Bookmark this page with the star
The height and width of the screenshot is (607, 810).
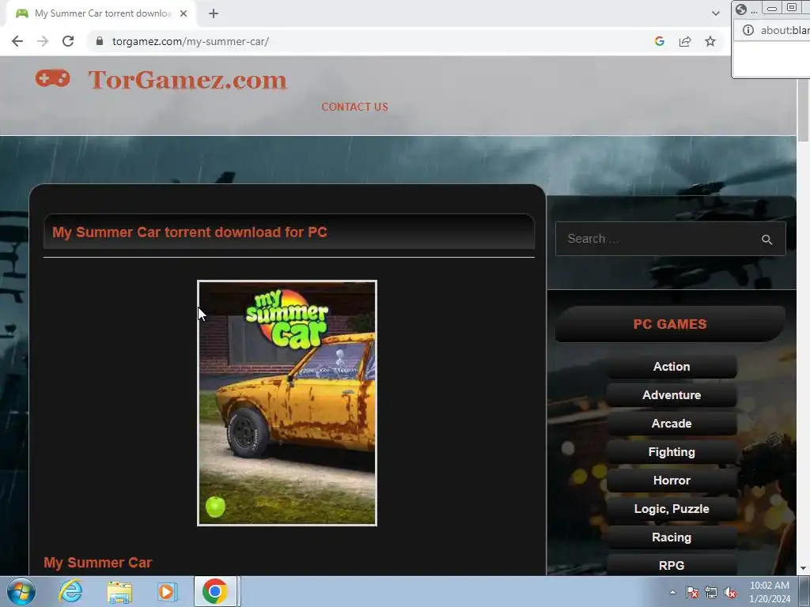point(710,41)
